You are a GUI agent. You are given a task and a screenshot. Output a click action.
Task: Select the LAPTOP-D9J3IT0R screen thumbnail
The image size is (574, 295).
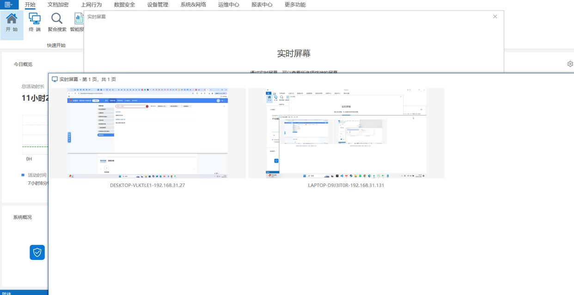click(x=346, y=133)
